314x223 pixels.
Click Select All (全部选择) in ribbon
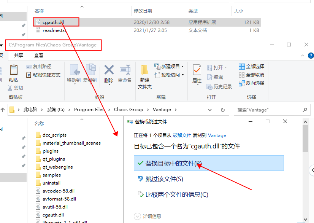pyautogui.click(x=251, y=67)
